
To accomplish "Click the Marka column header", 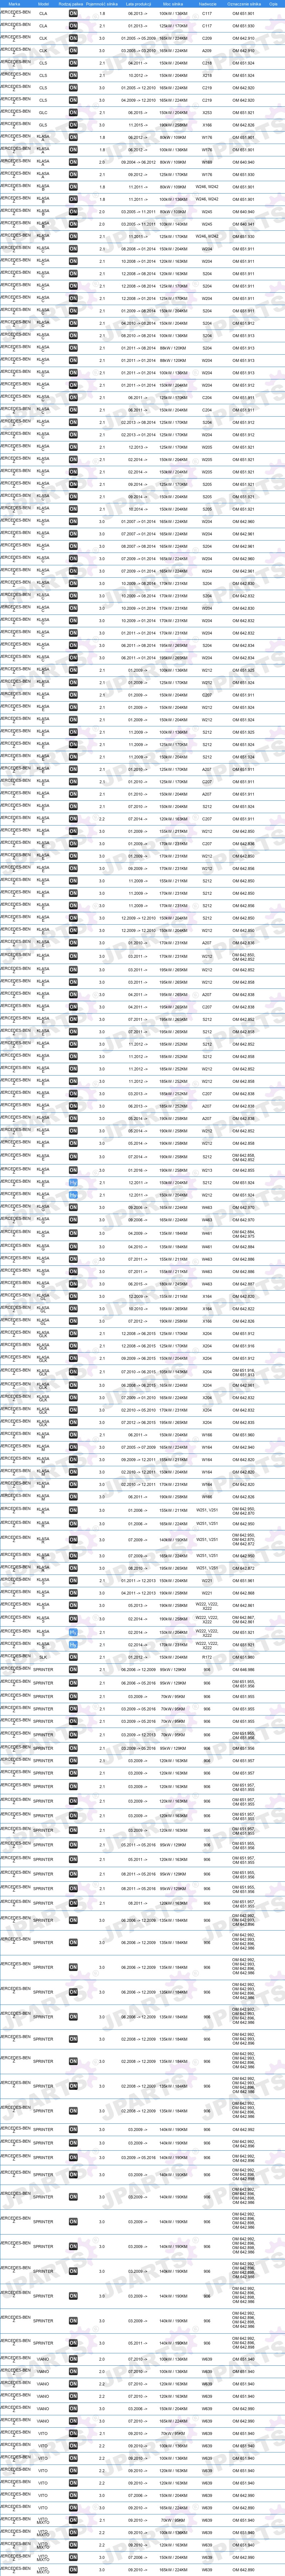I will pyautogui.click(x=14, y=4).
